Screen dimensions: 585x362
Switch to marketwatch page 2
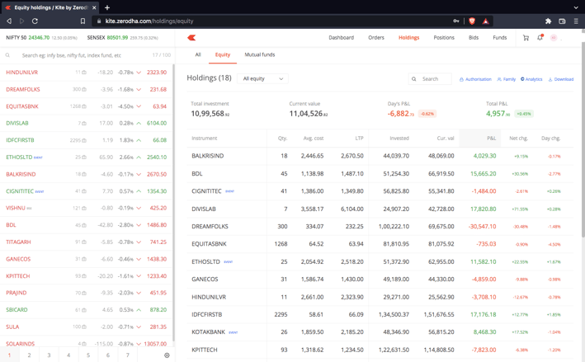pos(29,355)
